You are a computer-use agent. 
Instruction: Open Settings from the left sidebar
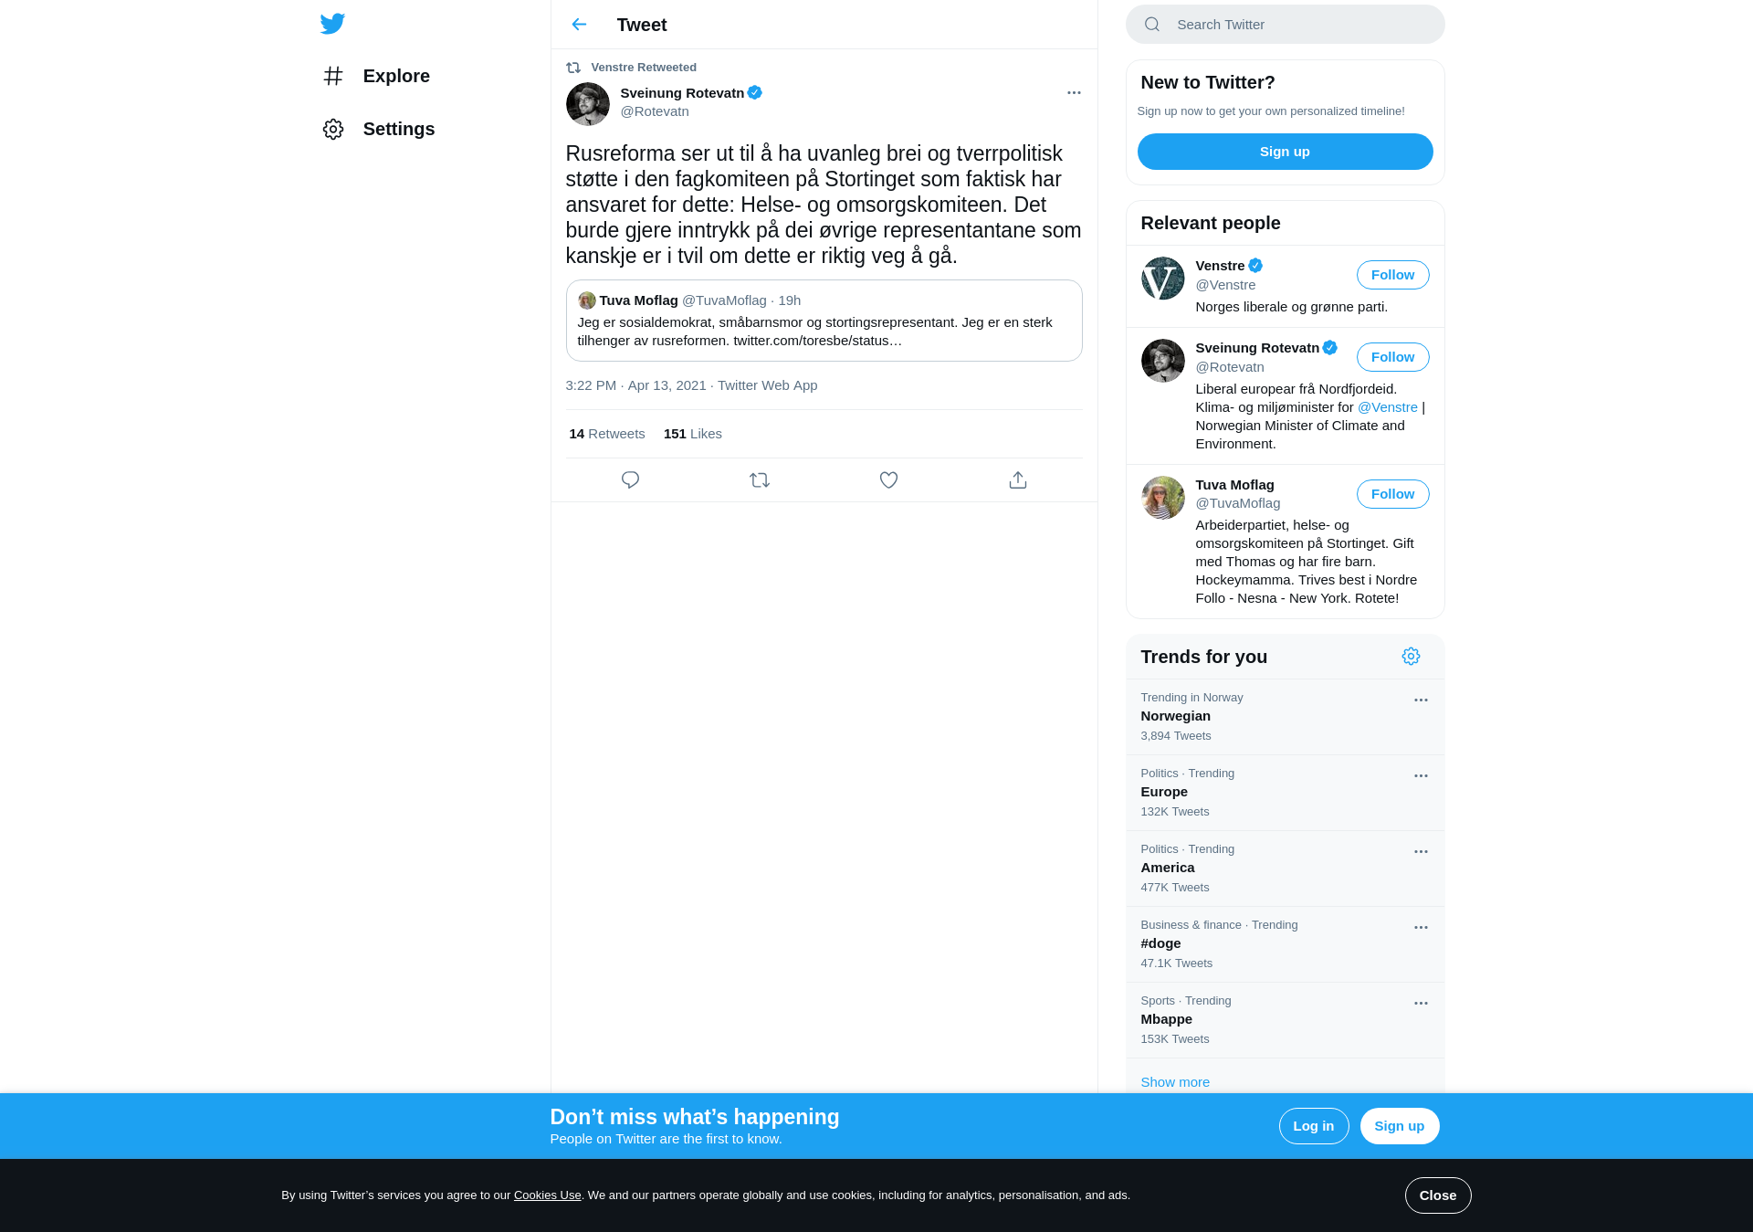(x=379, y=129)
